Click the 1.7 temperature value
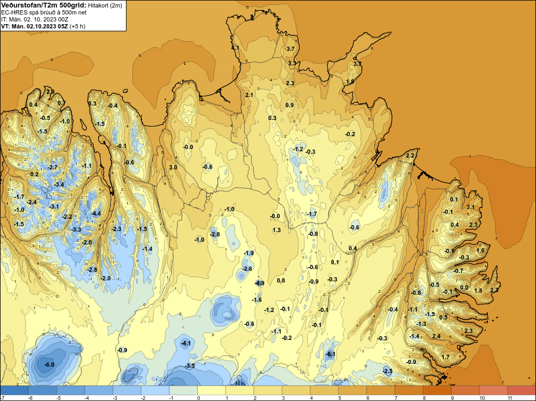Screen dimensions: 536x401 (x=445, y=357)
